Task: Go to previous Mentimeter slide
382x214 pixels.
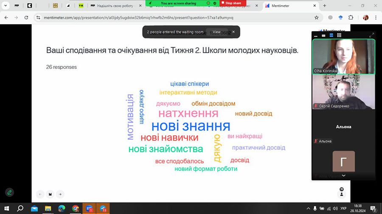Action: tap(40, 194)
